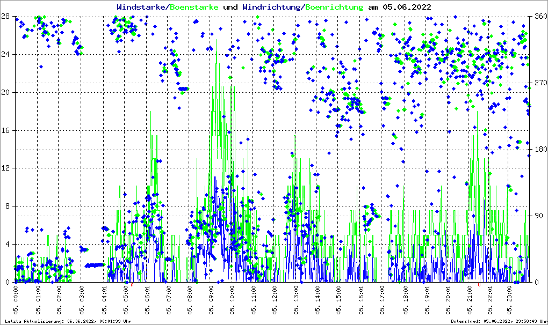Click 'Windstarke' in the chart title

coord(142,7)
